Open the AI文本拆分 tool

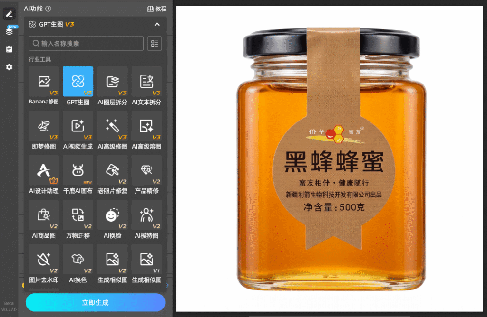tap(146, 82)
